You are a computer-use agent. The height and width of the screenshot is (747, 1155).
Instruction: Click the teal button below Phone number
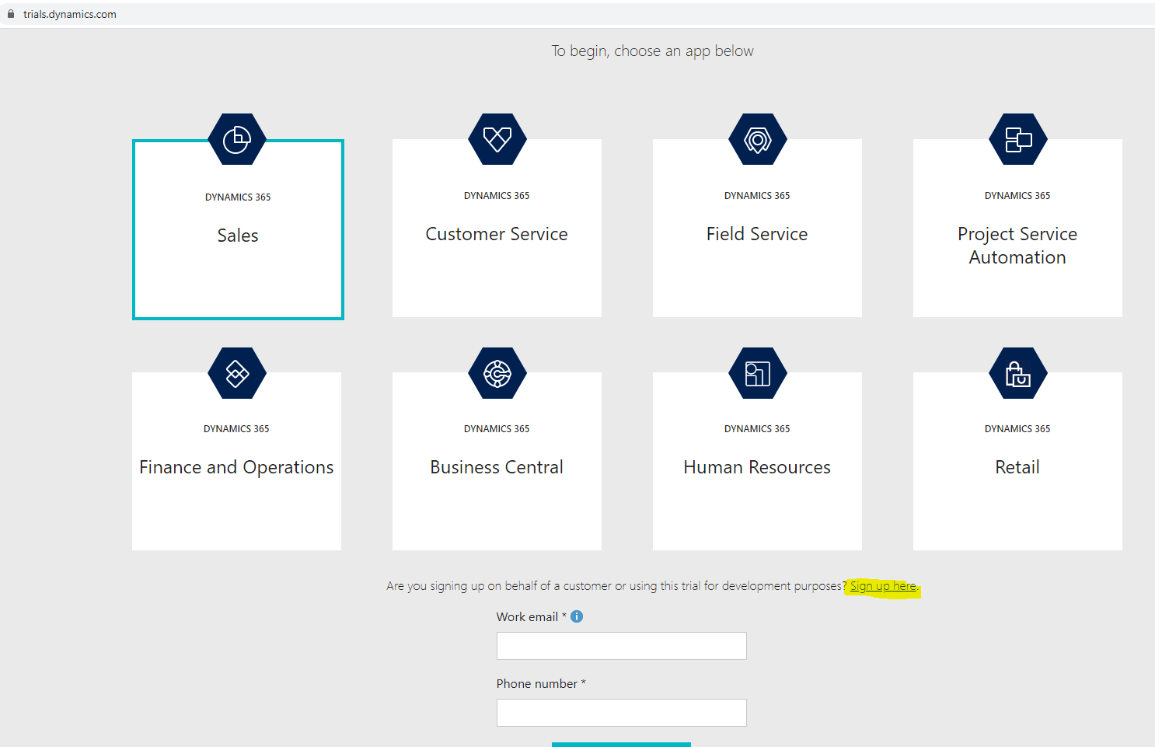[621, 745]
